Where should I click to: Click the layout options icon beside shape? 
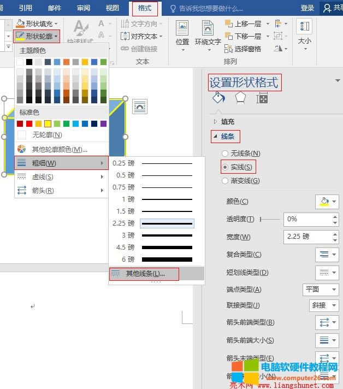[x=140, y=107]
